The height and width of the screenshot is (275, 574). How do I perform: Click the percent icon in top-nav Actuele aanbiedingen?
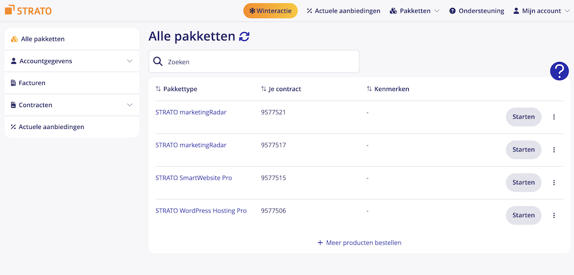coord(309,11)
